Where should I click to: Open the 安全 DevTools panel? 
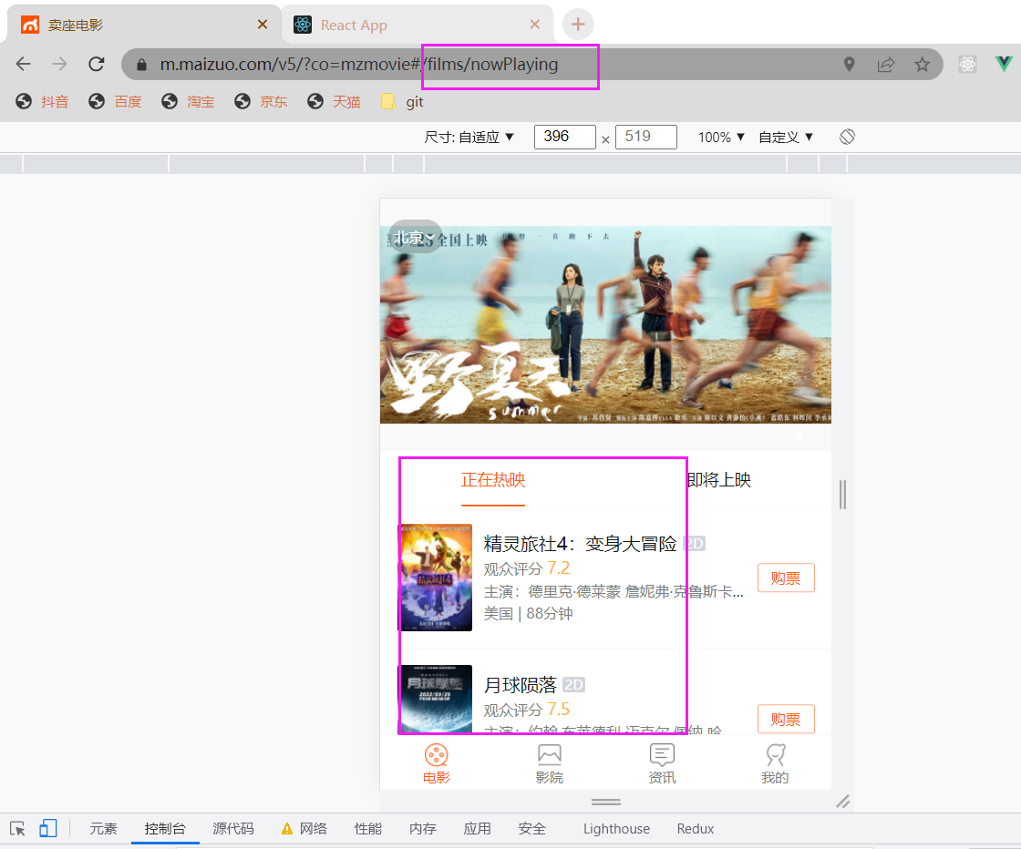point(532,829)
